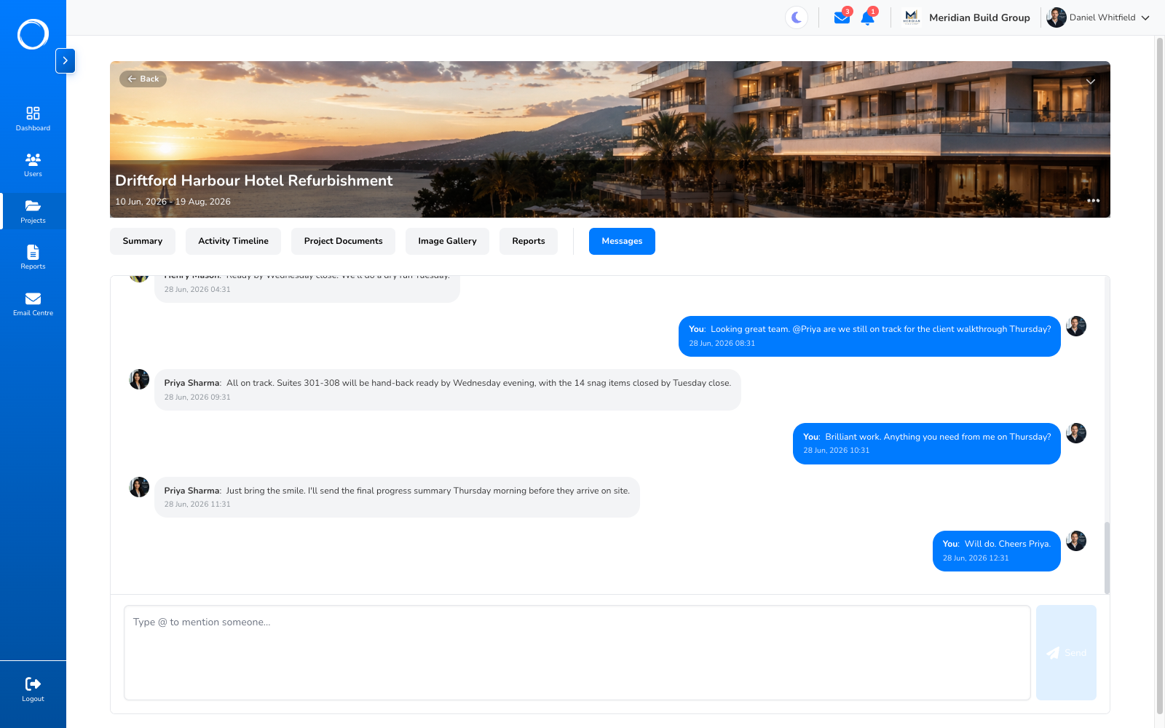The image size is (1165, 728).
Task: Click Priya's "Just bring the smile" message
Action: [397, 497]
